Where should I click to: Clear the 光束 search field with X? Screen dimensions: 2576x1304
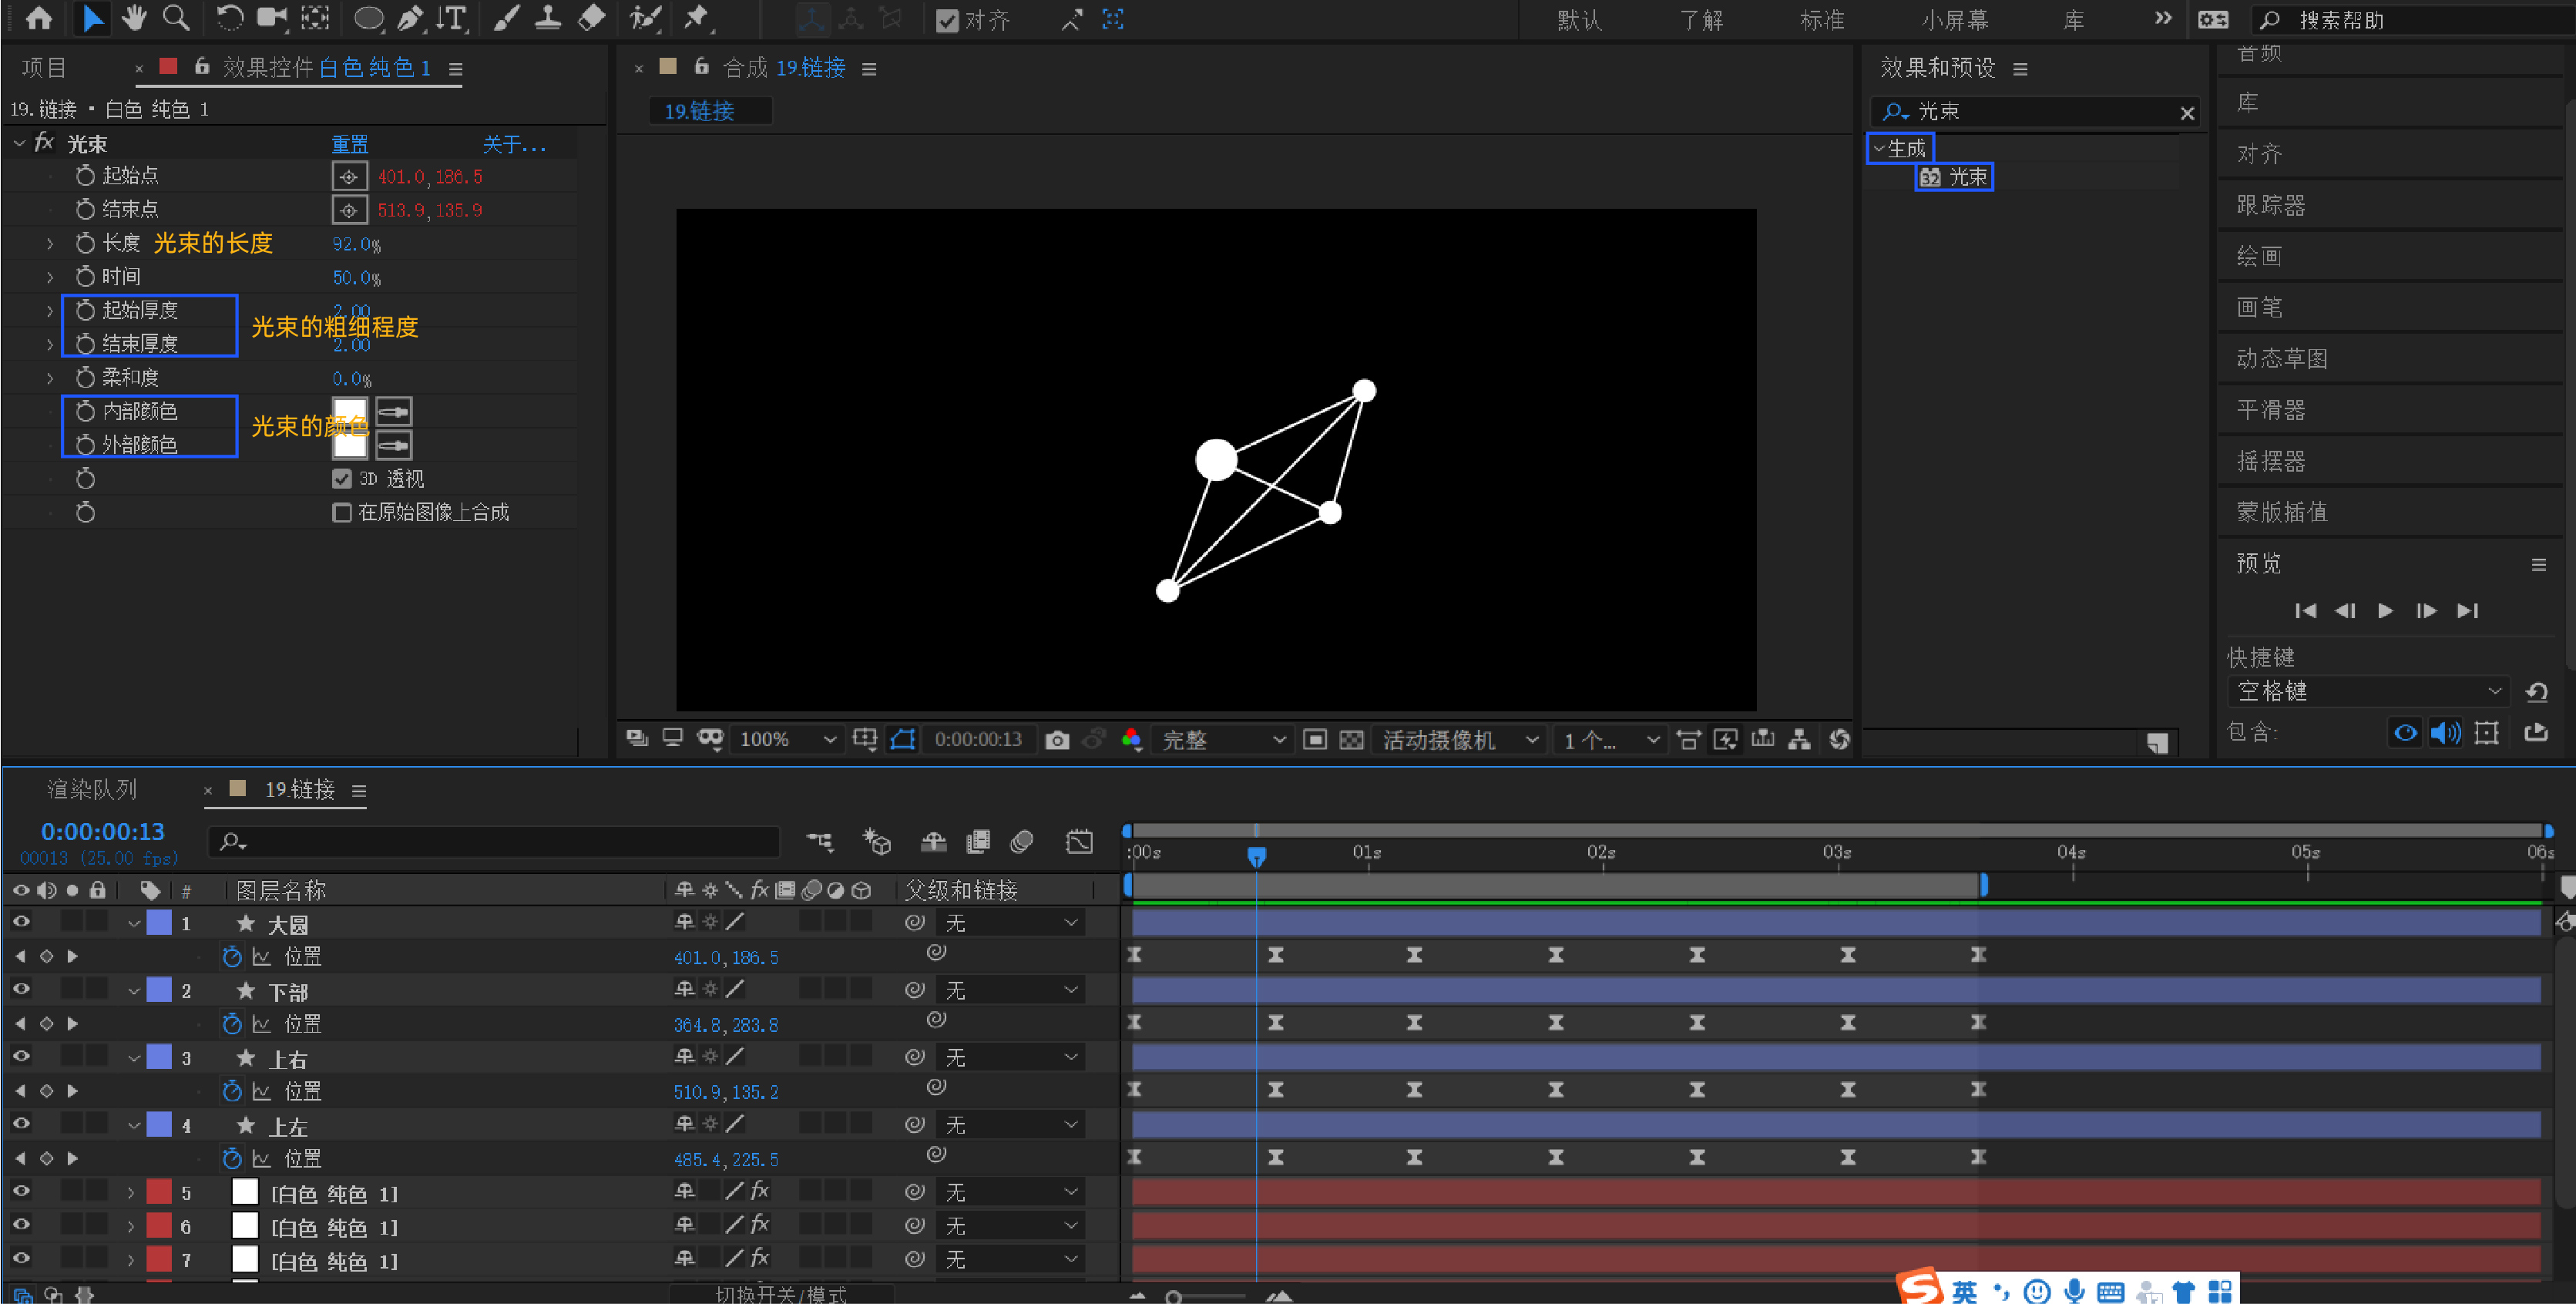click(2187, 113)
